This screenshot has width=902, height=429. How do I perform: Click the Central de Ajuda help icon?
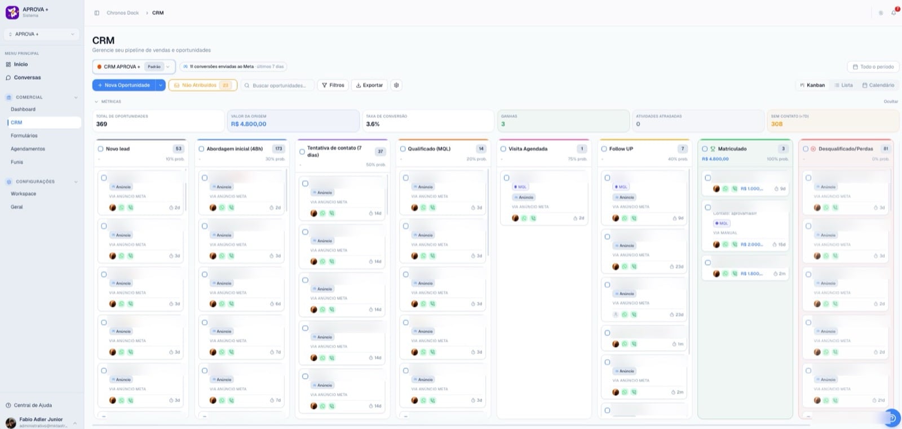[x=8, y=405]
